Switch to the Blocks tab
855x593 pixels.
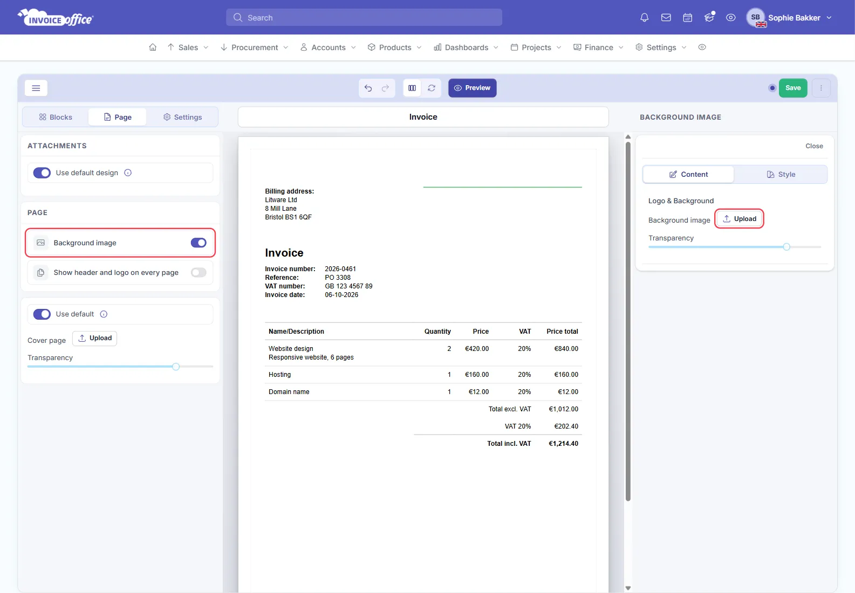[x=56, y=117]
